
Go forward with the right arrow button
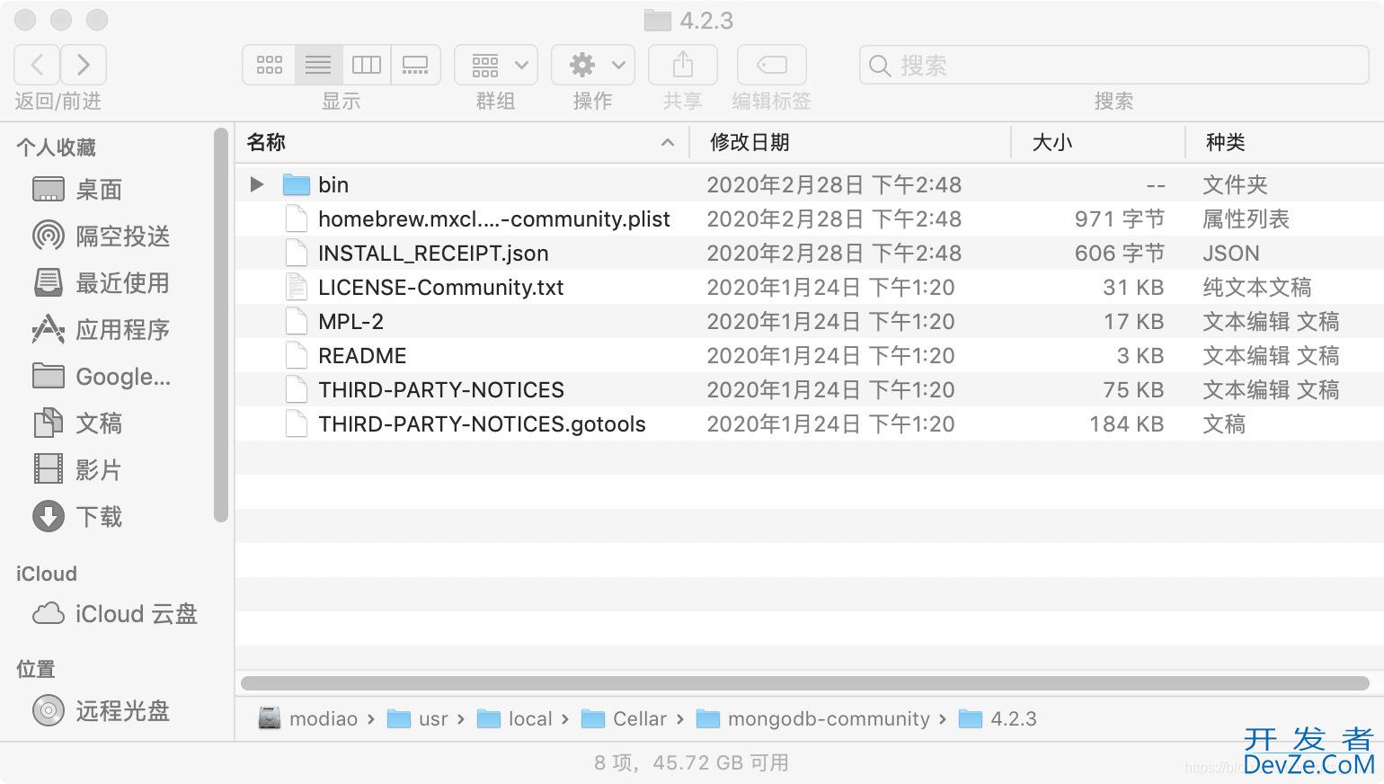pos(84,65)
